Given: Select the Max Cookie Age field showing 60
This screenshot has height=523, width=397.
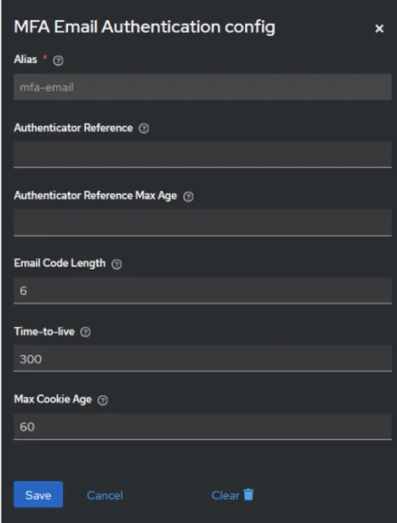Looking at the screenshot, I should pyautogui.click(x=202, y=426).
